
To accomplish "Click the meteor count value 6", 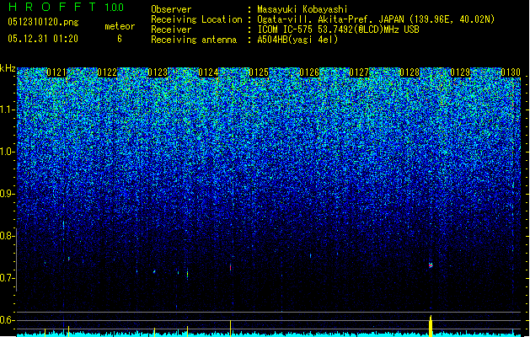I will pyautogui.click(x=120, y=39).
